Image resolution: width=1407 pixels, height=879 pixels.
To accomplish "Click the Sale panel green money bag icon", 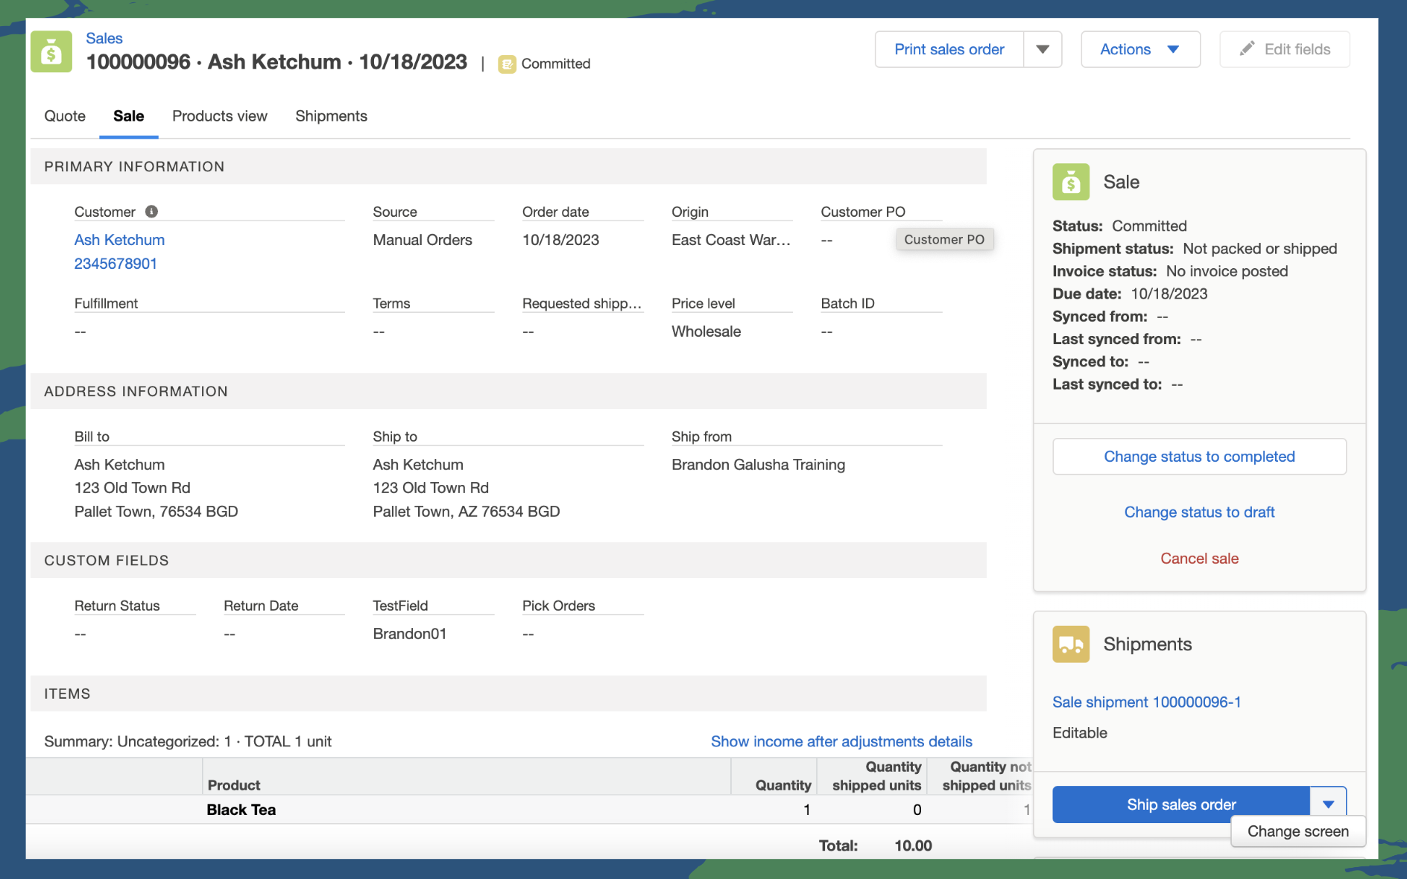I will (x=1071, y=182).
